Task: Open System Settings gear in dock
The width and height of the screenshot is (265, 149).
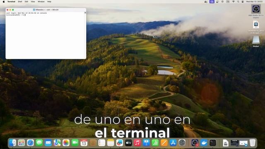Action: 182,143
